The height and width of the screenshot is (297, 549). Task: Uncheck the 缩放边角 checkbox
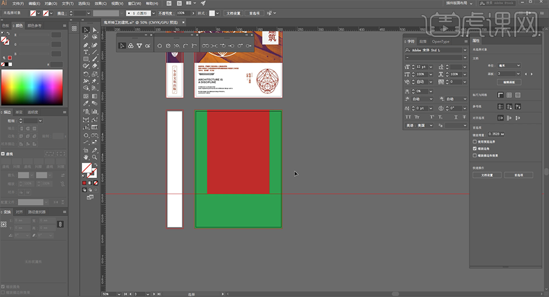pos(475,148)
